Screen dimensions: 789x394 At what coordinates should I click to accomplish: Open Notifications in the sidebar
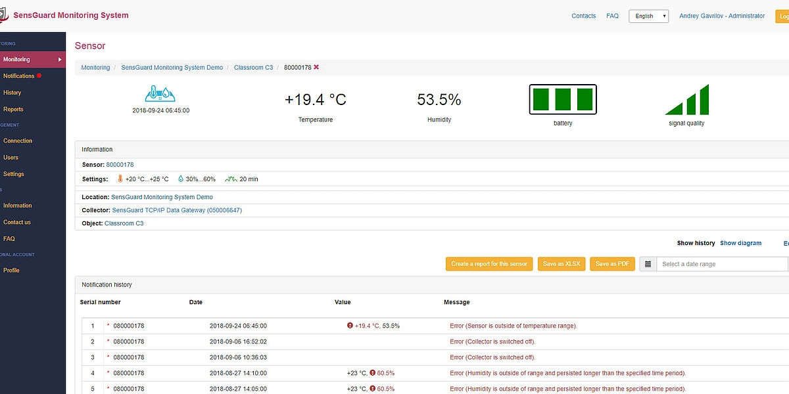click(18, 76)
